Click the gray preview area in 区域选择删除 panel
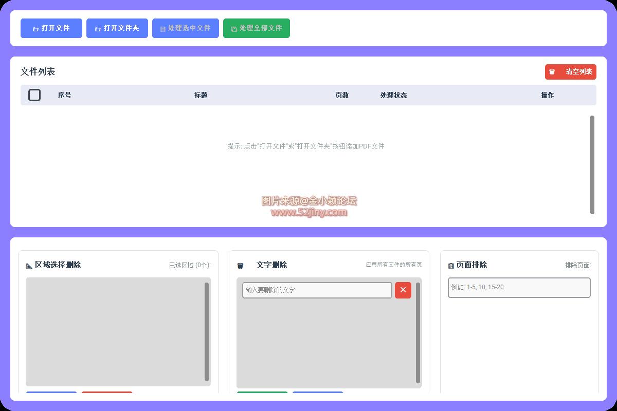The height and width of the screenshot is (411, 617). (116, 331)
